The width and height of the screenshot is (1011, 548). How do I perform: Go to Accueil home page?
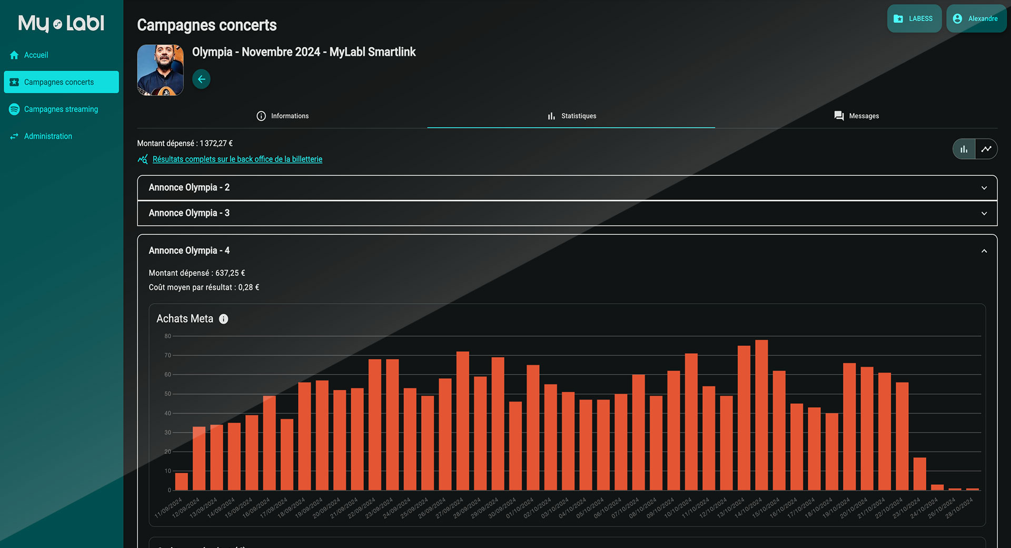click(36, 55)
